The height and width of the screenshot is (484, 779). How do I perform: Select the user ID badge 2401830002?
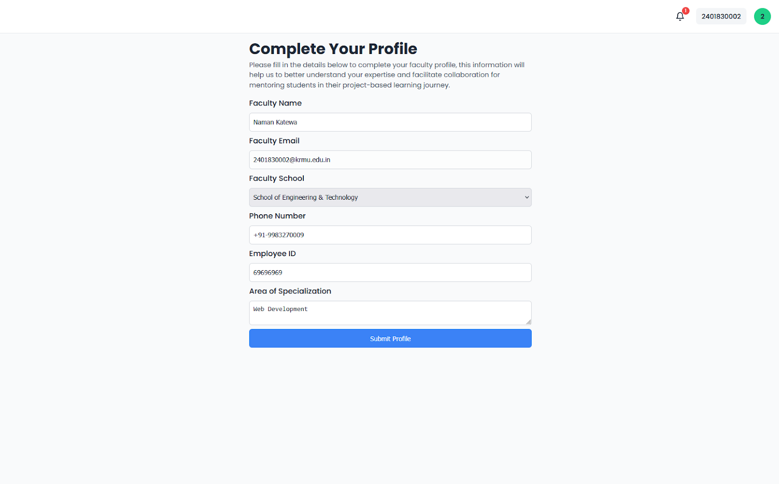[x=721, y=16]
